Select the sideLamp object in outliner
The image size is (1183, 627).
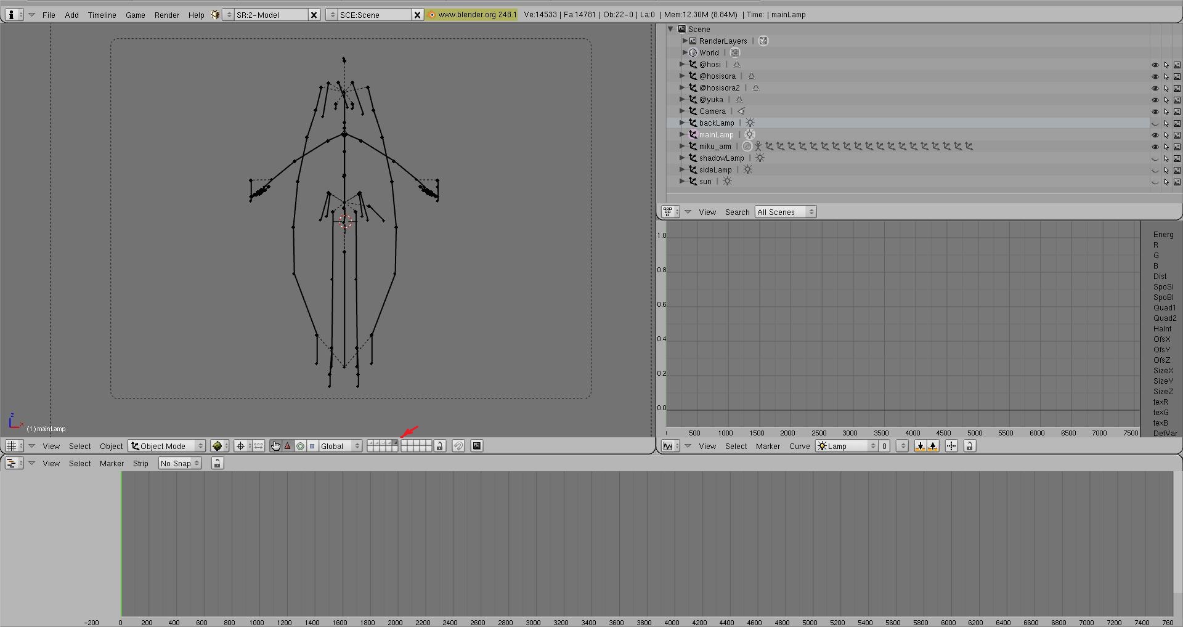(x=715, y=169)
